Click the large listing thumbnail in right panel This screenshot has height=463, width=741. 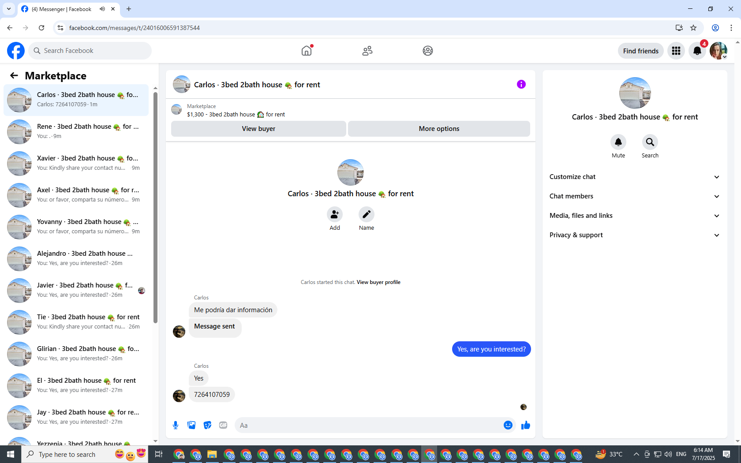click(x=635, y=93)
